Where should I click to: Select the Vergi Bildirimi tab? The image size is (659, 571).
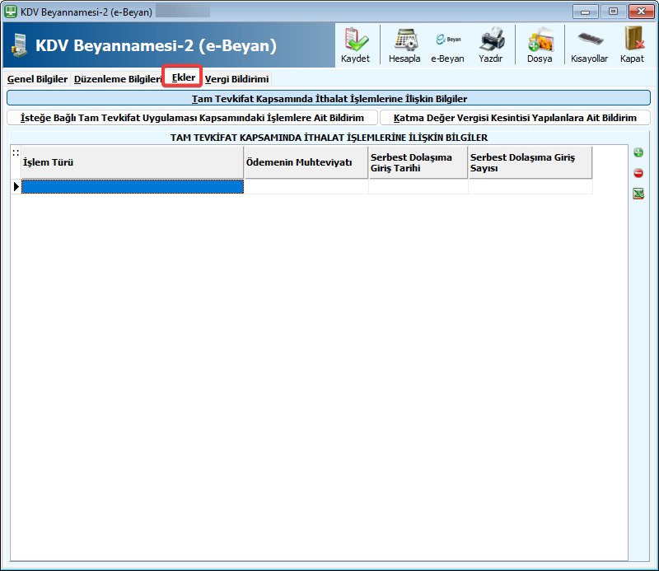pos(236,79)
